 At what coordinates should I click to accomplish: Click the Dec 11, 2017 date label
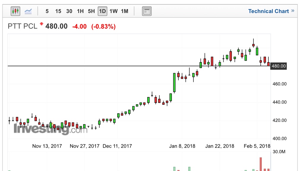click(x=117, y=146)
